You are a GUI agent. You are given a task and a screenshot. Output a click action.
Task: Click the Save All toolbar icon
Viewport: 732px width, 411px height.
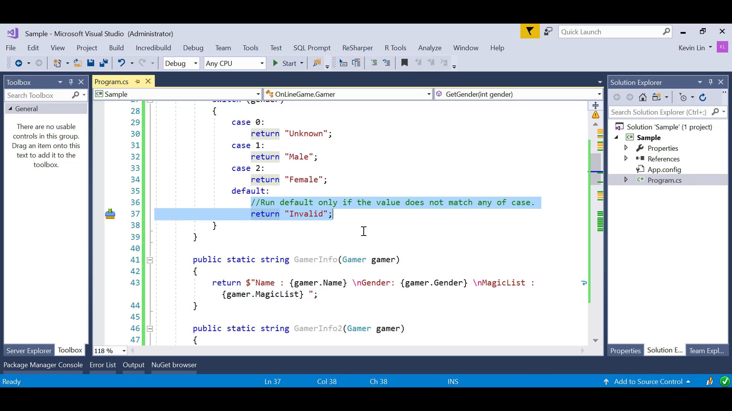tap(103, 63)
